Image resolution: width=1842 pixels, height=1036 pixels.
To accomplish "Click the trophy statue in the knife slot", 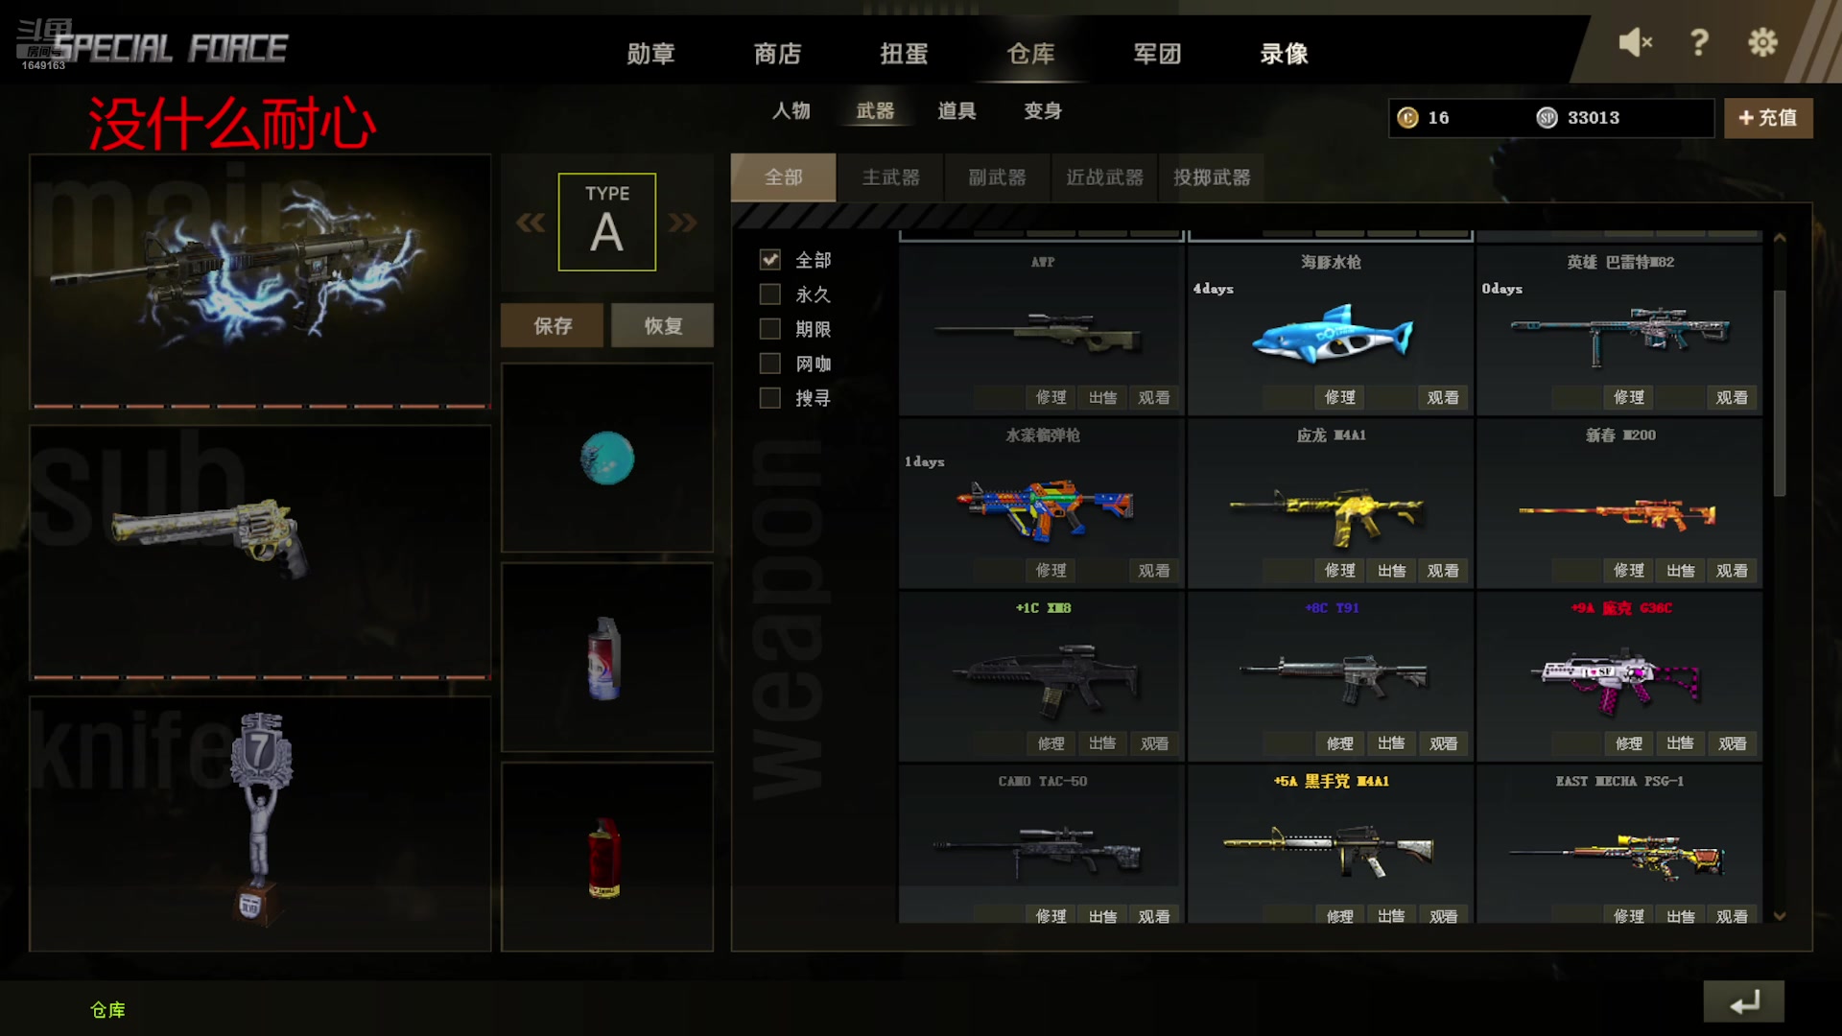I will [x=259, y=817].
